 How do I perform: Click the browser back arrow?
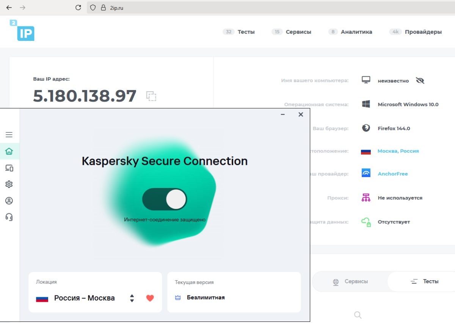click(x=9, y=8)
